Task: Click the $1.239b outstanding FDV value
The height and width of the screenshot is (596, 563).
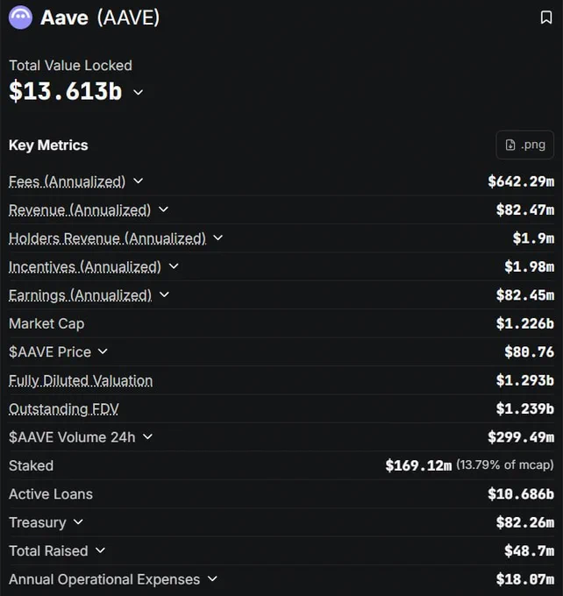Action: click(x=525, y=408)
